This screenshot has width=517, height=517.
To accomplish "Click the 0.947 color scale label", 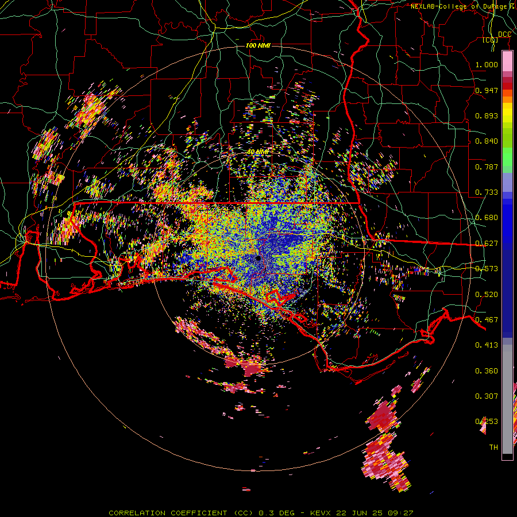I will 487,90.
